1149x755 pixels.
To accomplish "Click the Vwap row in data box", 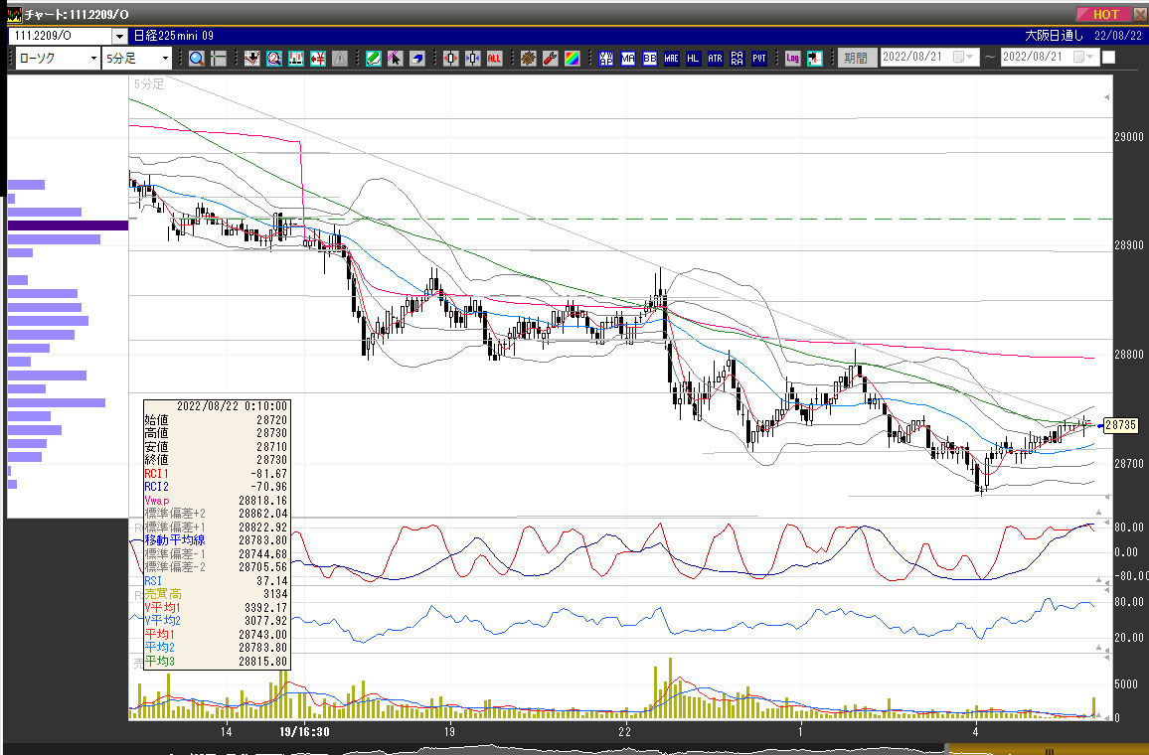I will point(216,501).
